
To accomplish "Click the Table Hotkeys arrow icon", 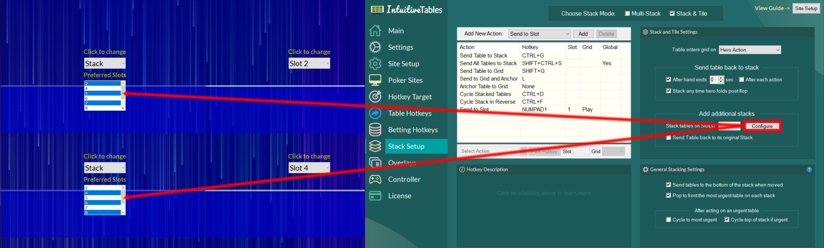I will point(375,113).
